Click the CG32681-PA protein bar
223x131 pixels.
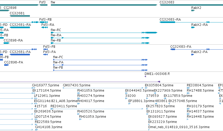tap(20, 55)
